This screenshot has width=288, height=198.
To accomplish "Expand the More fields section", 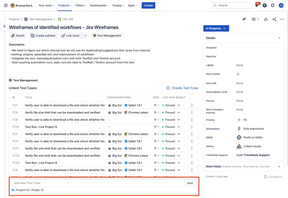I will 279,166.
